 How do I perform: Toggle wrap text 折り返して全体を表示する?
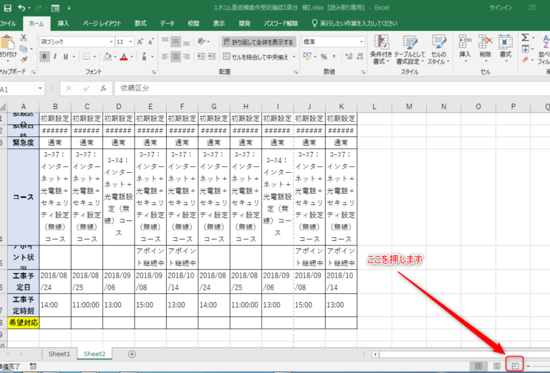tap(259, 42)
